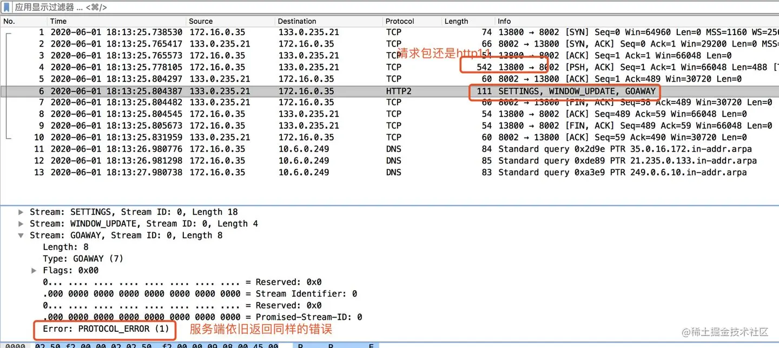Viewport: 779px width, 348px height.
Task: Select packet 8 sent at 18:13:25.804545
Action: (x=389, y=114)
